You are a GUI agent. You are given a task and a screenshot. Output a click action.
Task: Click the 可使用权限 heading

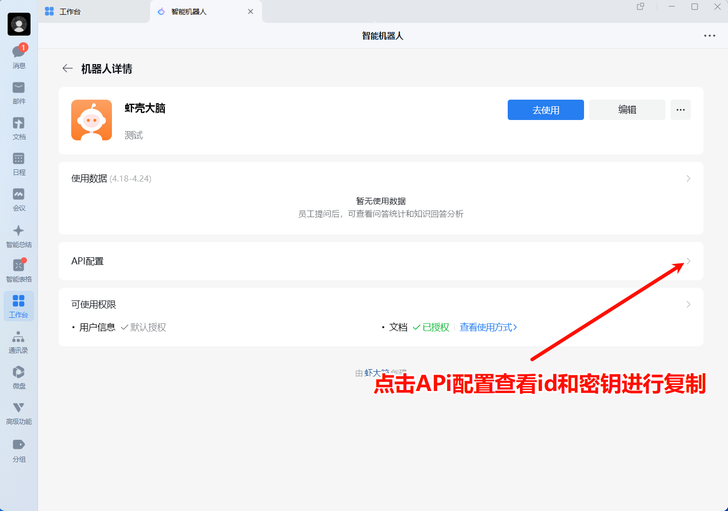(x=94, y=305)
